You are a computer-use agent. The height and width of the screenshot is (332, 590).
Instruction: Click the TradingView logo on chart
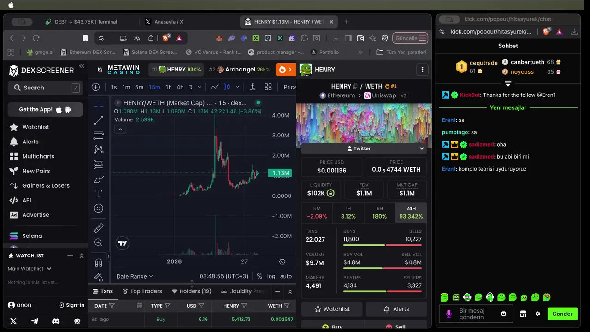tap(122, 243)
